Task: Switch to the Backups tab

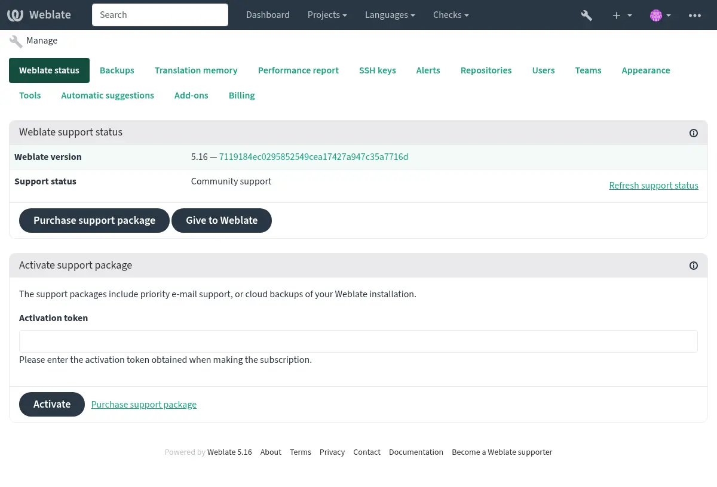Action: (x=117, y=70)
